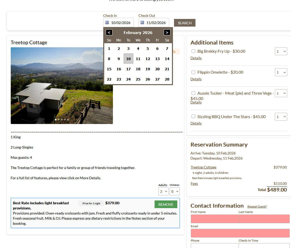The width and height of the screenshot is (291, 248).
Task: Click the Check Out calendar icon
Action: click(x=142, y=22)
